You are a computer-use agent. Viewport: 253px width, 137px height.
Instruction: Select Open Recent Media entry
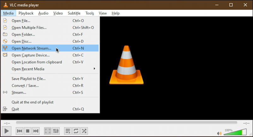tap(50, 69)
